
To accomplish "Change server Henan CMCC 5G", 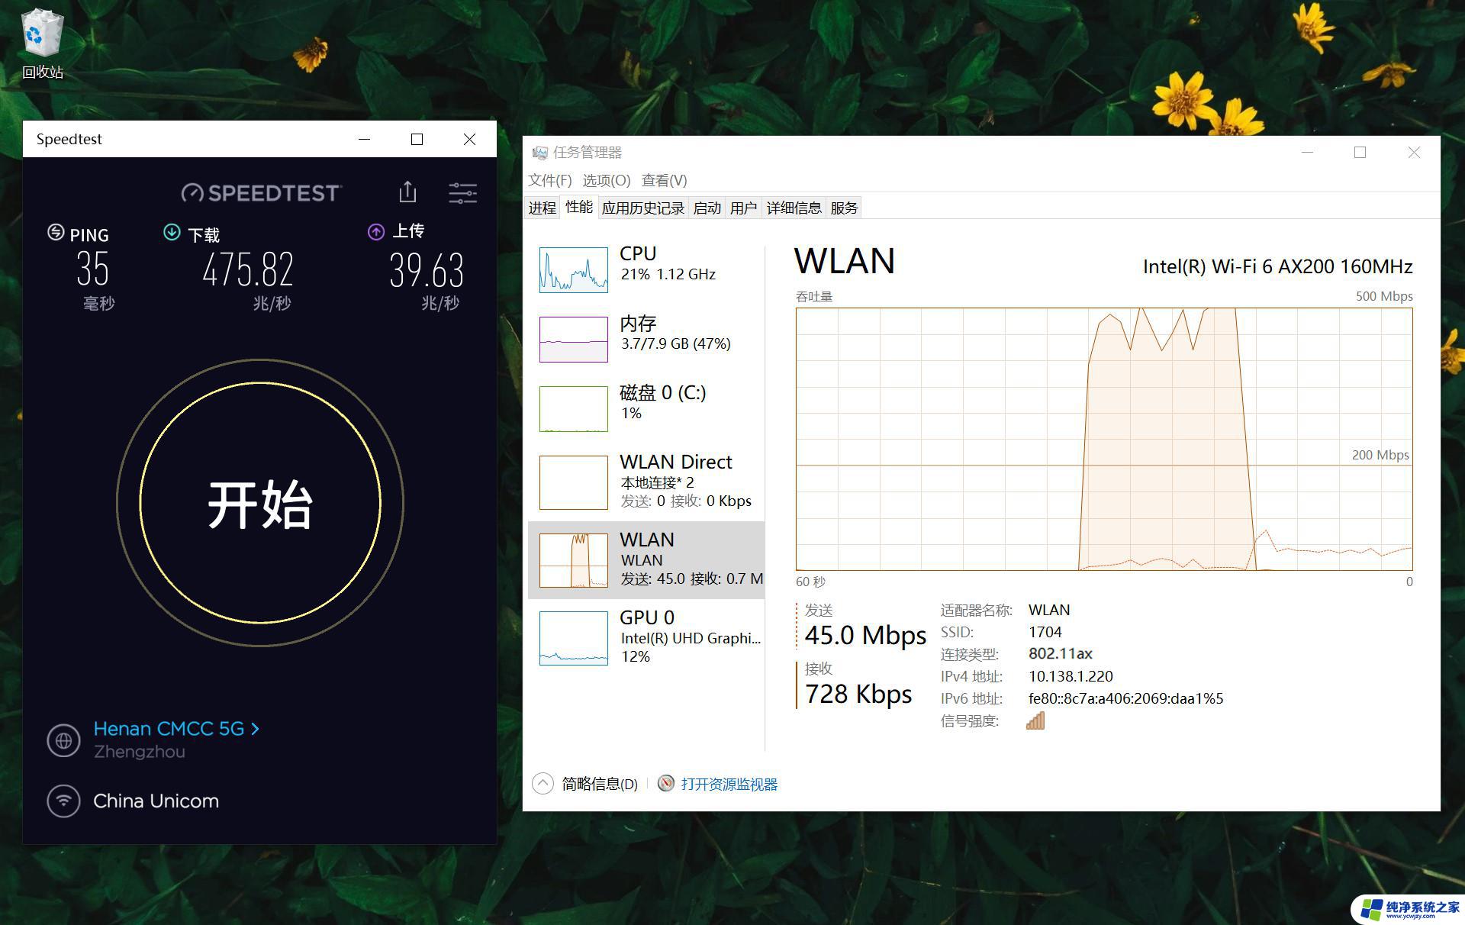I will pyautogui.click(x=169, y=729).
